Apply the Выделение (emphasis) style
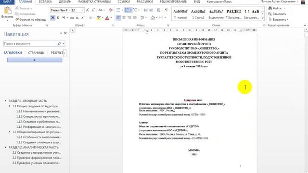 coord(216,14)
